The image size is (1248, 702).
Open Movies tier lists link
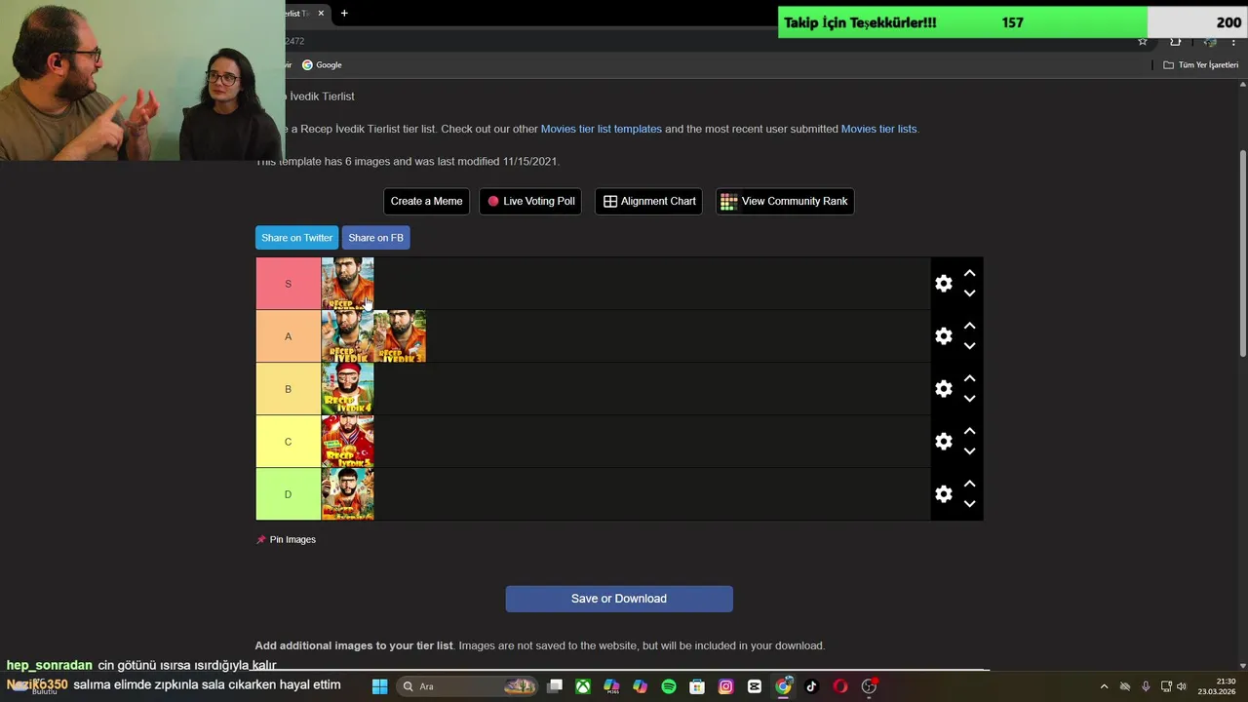coord(878,129)
